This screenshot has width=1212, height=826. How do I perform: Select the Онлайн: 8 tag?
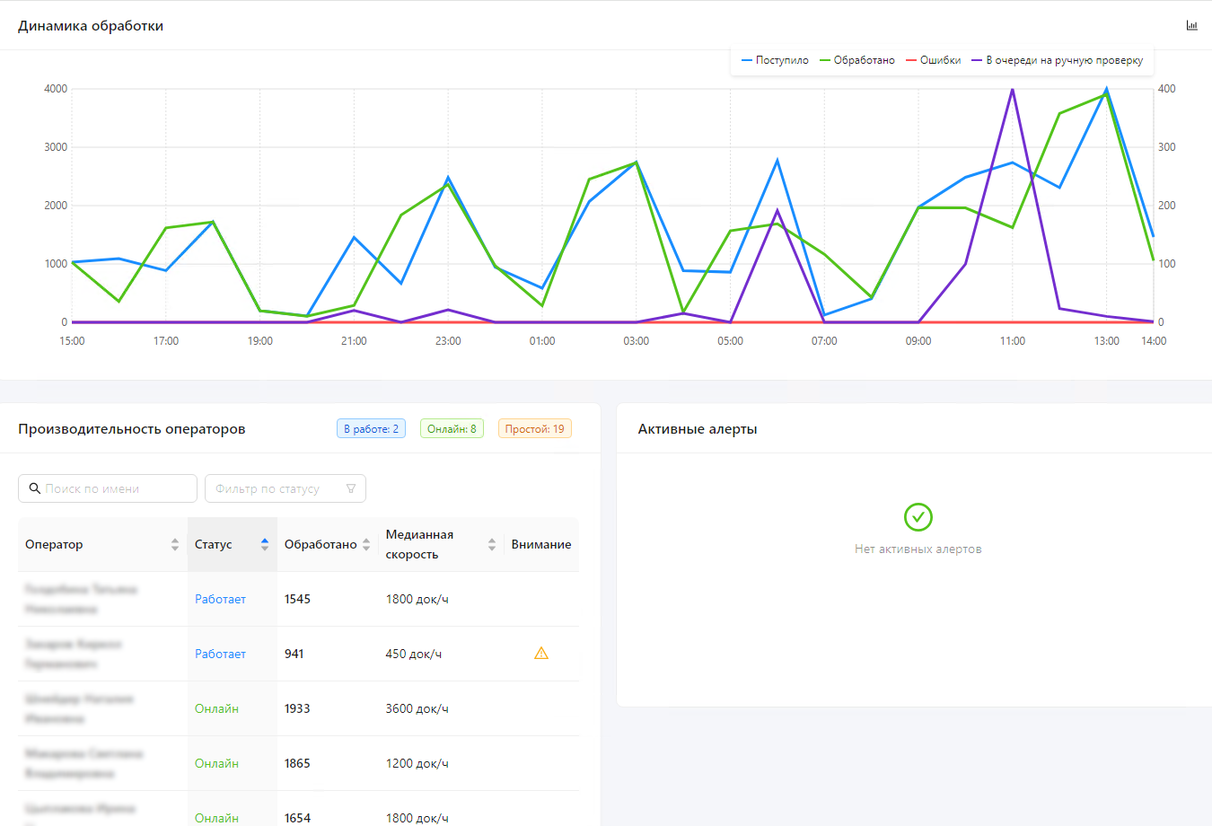point(452,429)
